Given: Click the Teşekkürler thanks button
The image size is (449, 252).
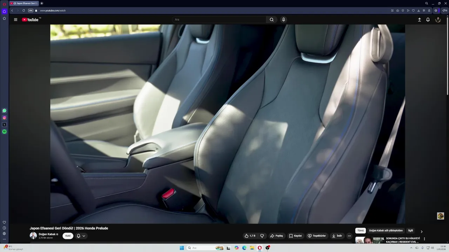Looking at the screenshot, I should (317, 236).
